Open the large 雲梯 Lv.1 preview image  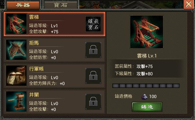tap(147, 32)
